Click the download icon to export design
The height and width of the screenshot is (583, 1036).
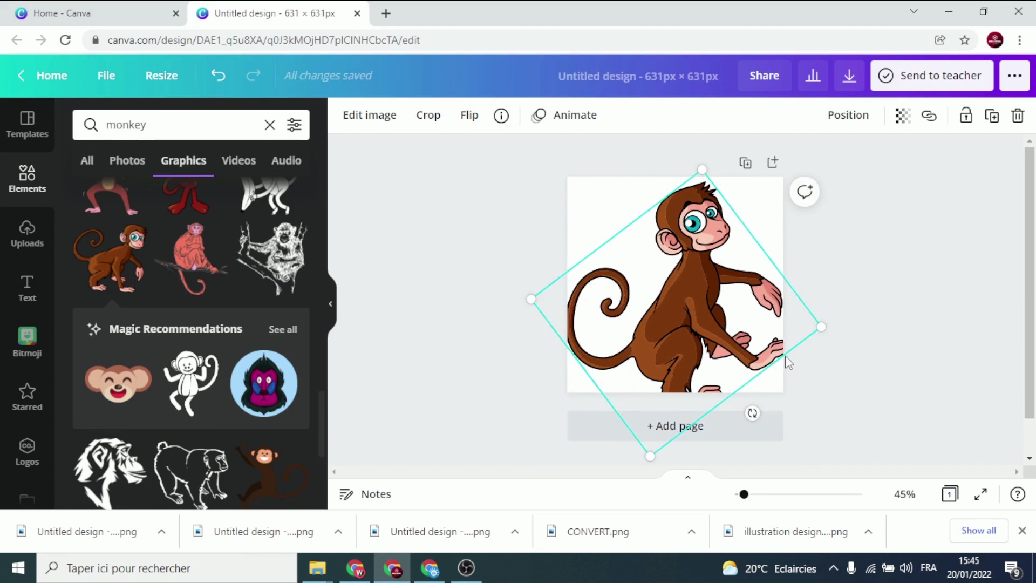pos(849,76)
